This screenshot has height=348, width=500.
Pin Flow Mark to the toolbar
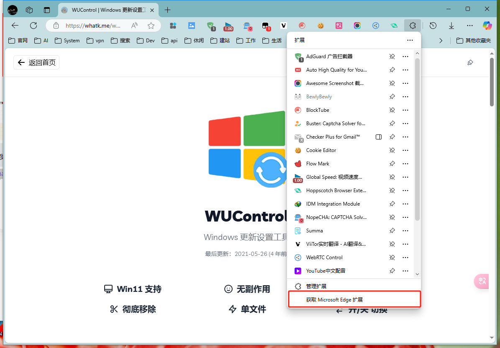click(392, 164)
